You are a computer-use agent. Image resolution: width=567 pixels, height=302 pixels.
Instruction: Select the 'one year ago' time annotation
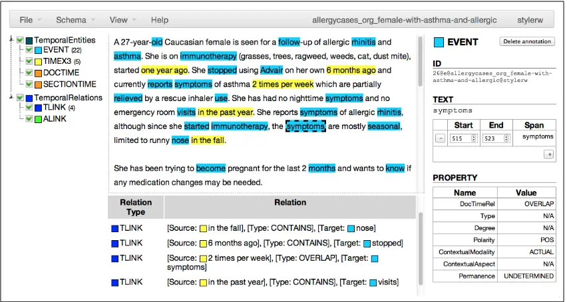164,70
